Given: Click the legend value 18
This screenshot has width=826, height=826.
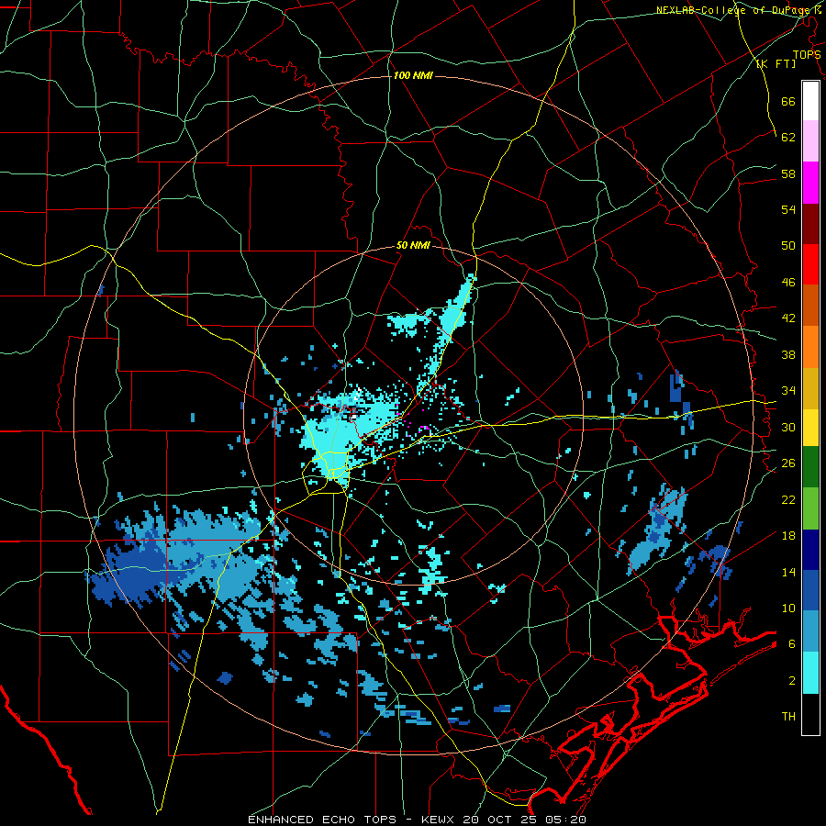Looking at the screenshot, I should pos(788,536).
